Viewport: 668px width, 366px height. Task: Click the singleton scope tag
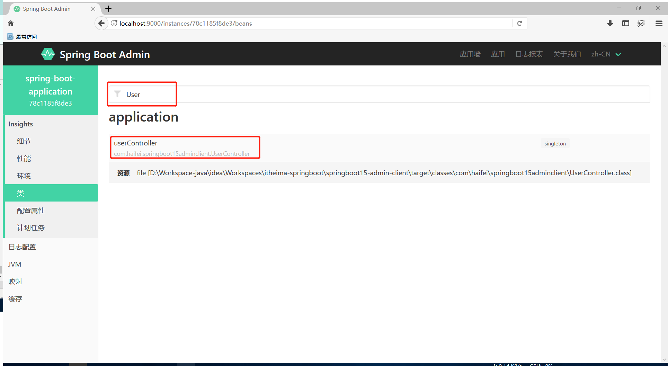click(x=555, y=143)
